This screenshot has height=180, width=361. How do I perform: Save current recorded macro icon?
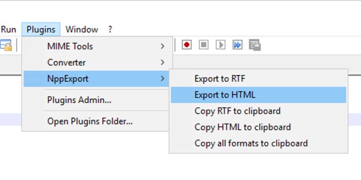255,45
